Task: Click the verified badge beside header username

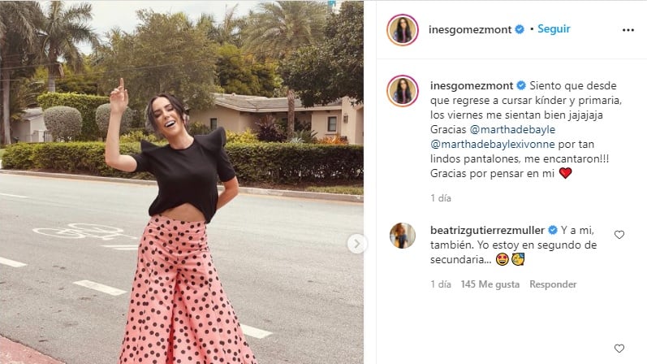Action: click(x=520, y=29)
